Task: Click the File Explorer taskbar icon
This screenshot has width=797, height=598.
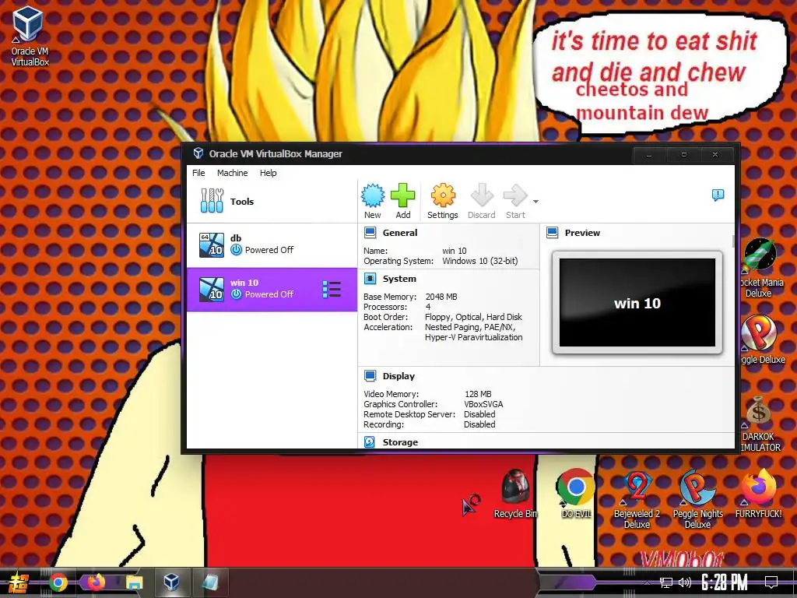Action: 134,582
